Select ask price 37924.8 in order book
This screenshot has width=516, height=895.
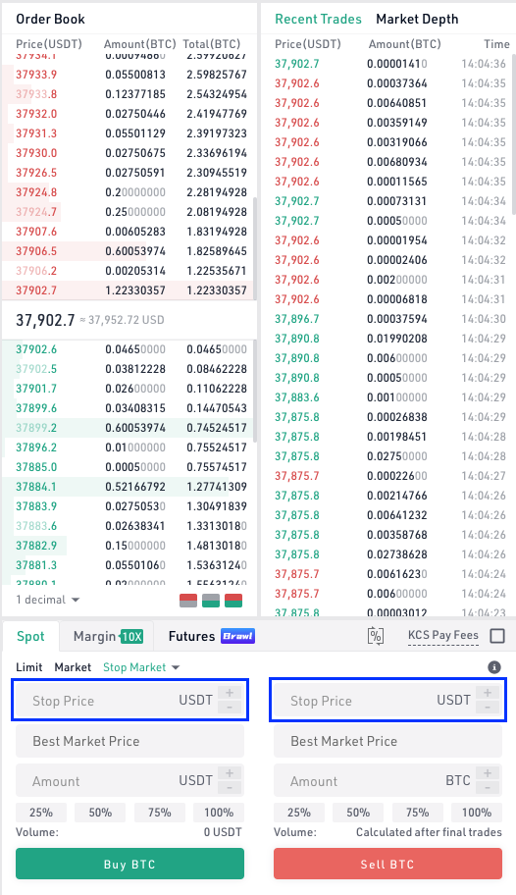tap(36, 192)
